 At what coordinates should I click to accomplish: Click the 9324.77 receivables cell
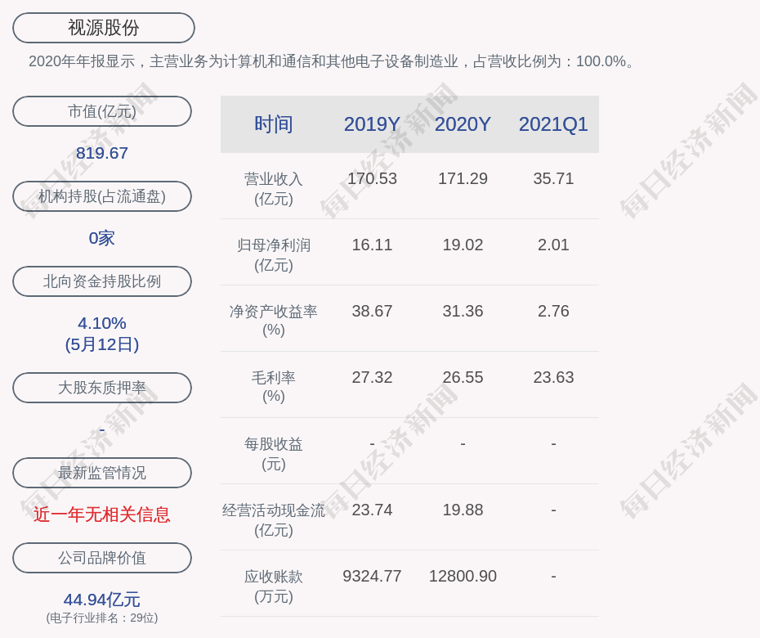point(372,577)
